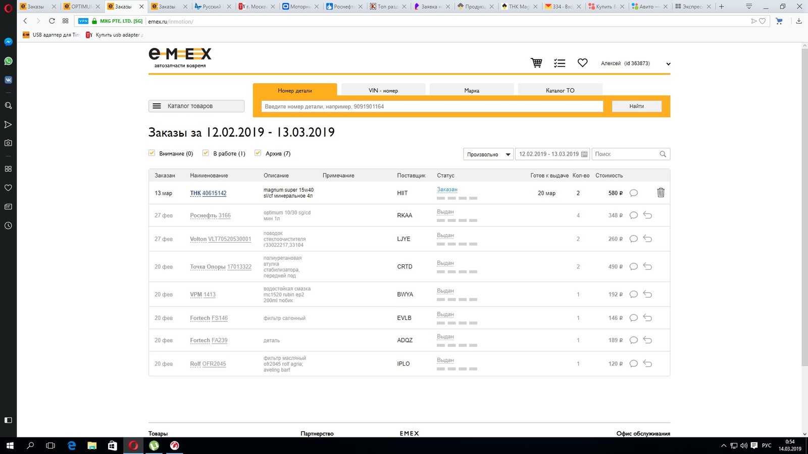Select the Каталог ТО tab
The image size is (808, 454).
coord(560,90)
